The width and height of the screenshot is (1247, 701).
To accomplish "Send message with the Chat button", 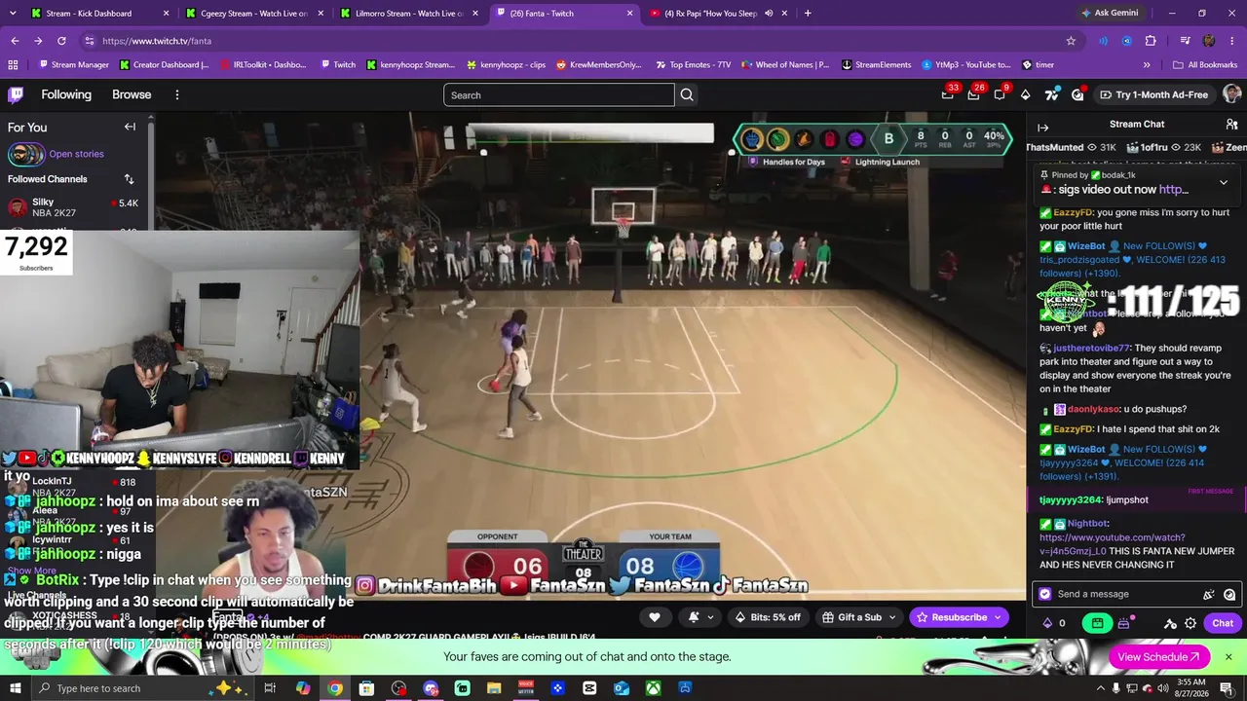I will pyautogui.click(x=1223, y=623).
